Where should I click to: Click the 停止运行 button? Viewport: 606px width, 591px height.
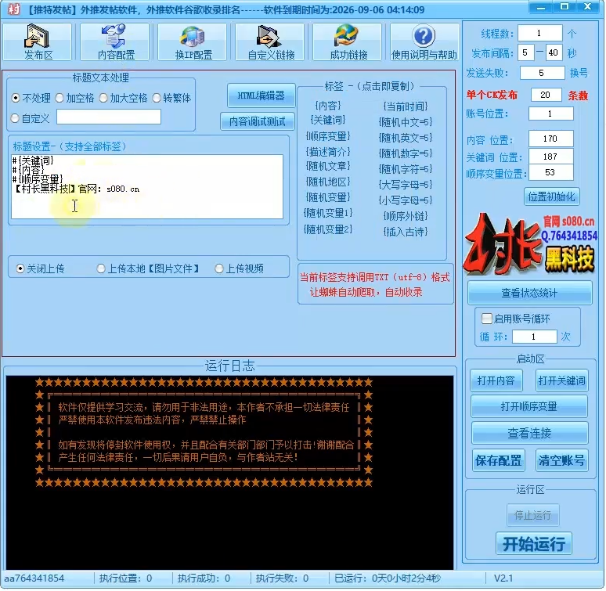pos(533,515)
